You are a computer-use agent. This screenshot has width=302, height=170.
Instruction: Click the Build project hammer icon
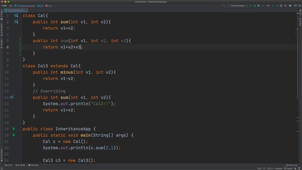click(x=224, y=6)
